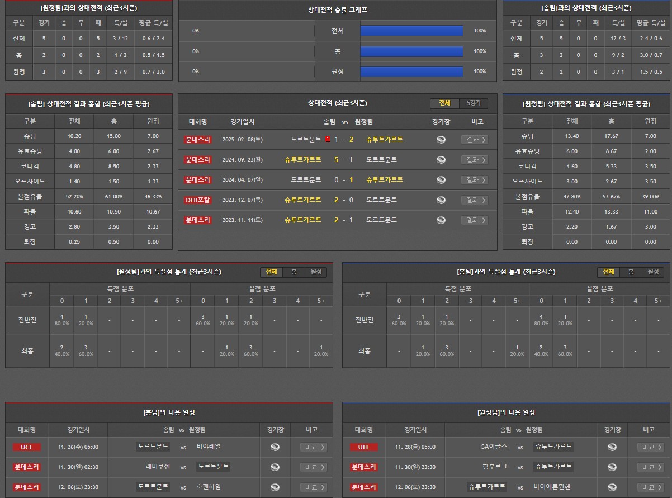This screenshot has width=672, height=498.
Task: Switch [원정팀]과의 득실점 통계 to 홈
Action: click(x=294, y=272)
